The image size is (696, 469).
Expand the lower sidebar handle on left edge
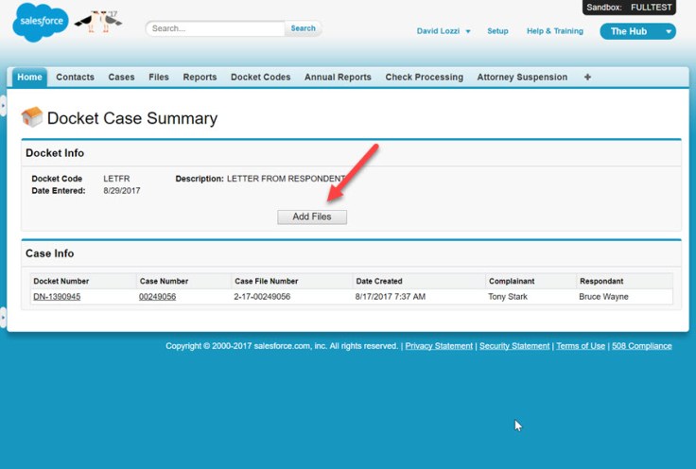pos(3,318)
